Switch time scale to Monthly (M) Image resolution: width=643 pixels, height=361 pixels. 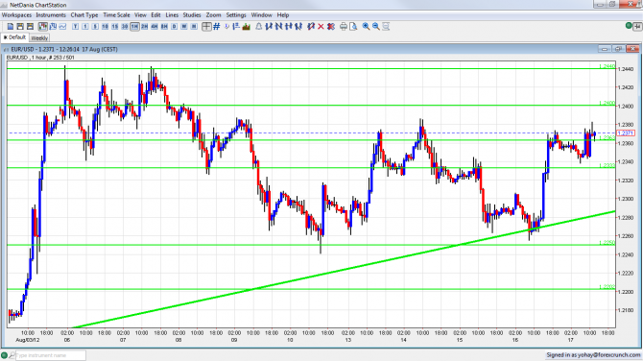pyautogui.click(x=194, y=26)
